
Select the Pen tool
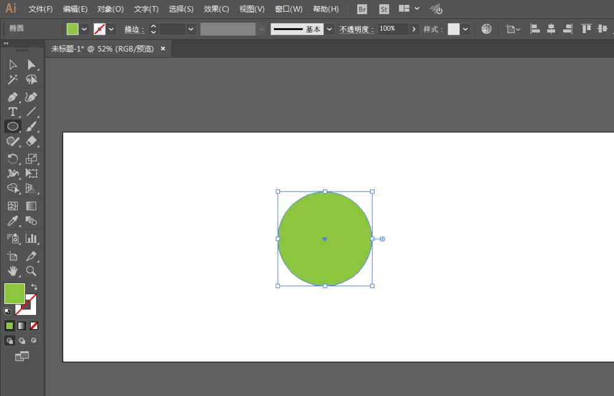(x=14, y=97)
